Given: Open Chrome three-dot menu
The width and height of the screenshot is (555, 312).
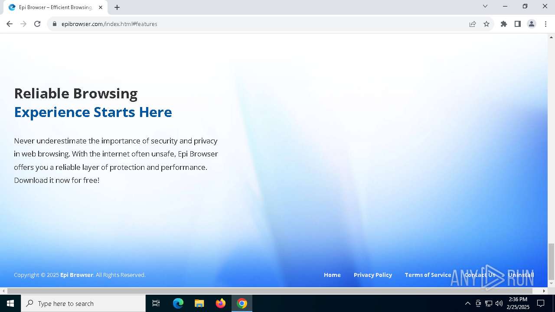Looking at the screenshot, I should point(545,24).
